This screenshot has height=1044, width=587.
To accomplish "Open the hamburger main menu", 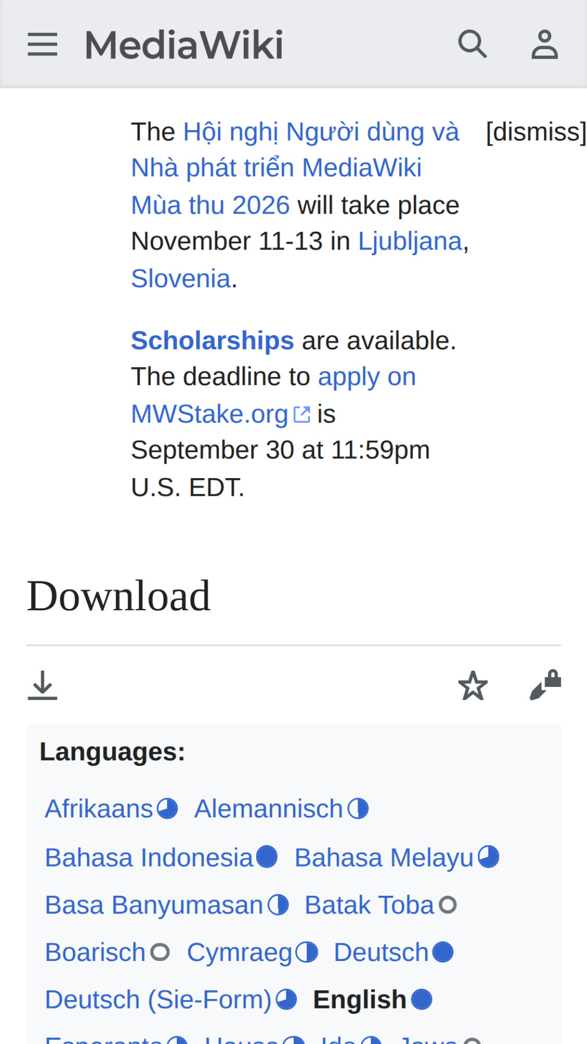I will point(42,44).
